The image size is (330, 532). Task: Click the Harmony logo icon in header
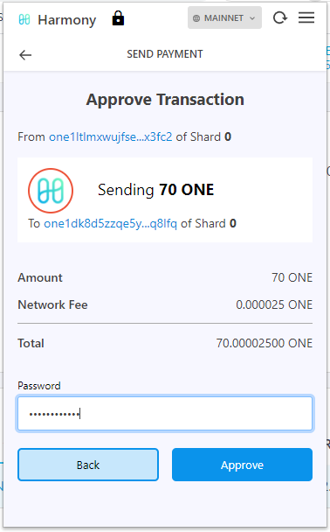coord(24,19)
